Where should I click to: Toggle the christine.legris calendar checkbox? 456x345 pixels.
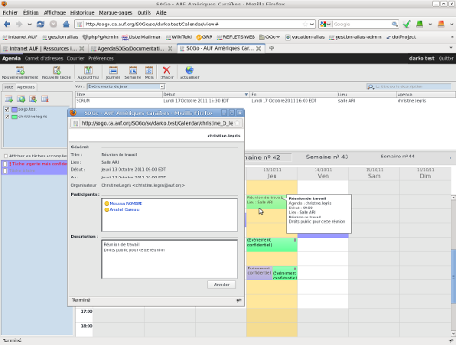(7, 117)
